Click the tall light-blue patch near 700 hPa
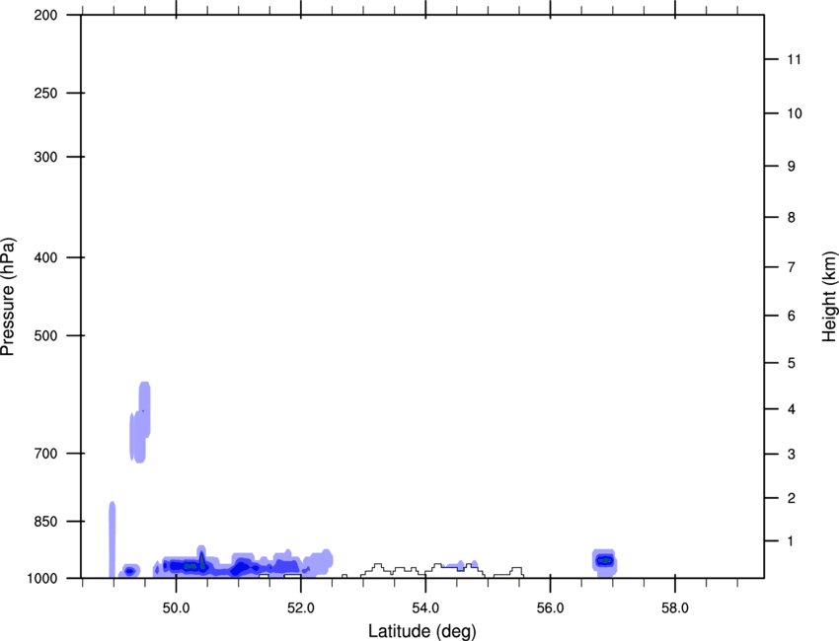Screen dimensions: 839x641 coord(140,422)
